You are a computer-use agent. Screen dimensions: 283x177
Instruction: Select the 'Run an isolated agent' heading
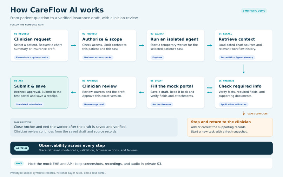point(175,39)
